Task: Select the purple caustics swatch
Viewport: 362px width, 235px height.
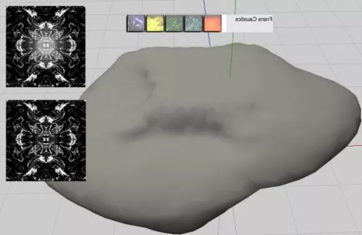Action: tap(135, 23)
